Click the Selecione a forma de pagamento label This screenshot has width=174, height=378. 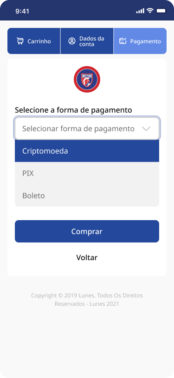[73, 110]
